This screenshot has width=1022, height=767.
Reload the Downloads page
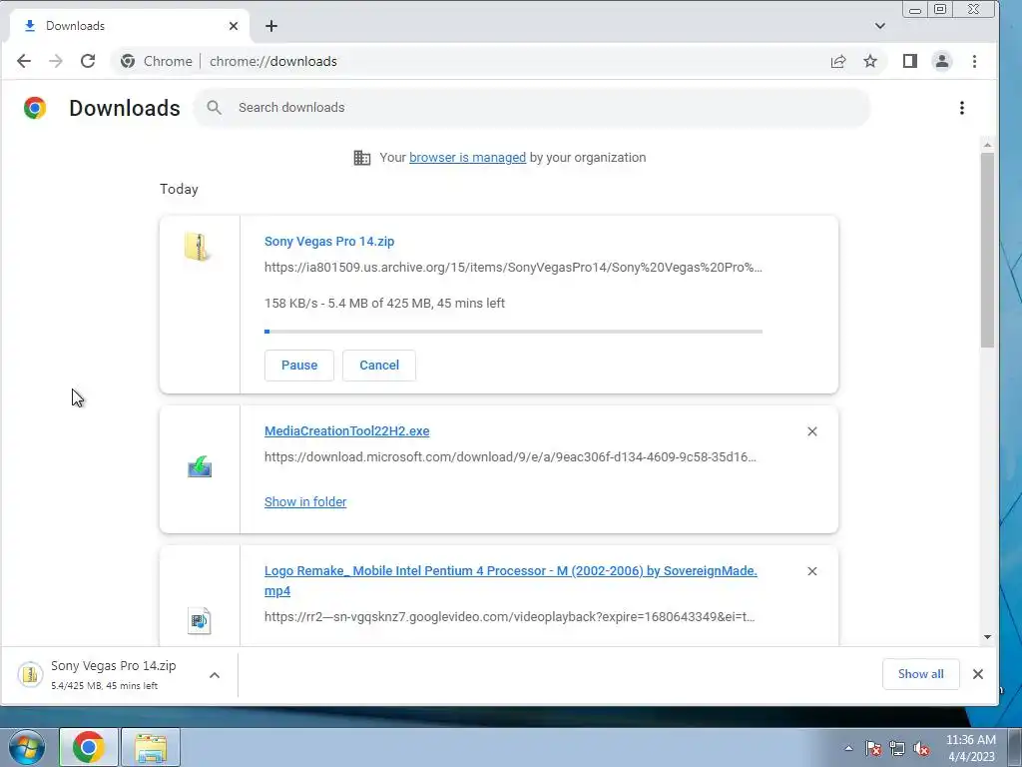88,61
